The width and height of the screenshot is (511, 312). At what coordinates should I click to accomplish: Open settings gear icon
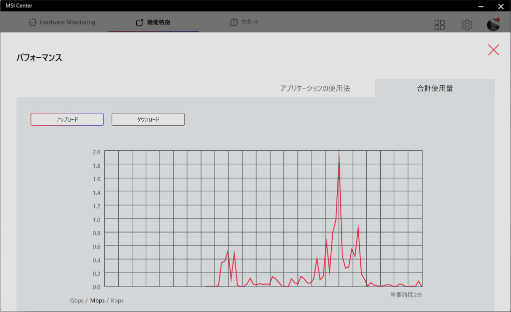point(467,25)
